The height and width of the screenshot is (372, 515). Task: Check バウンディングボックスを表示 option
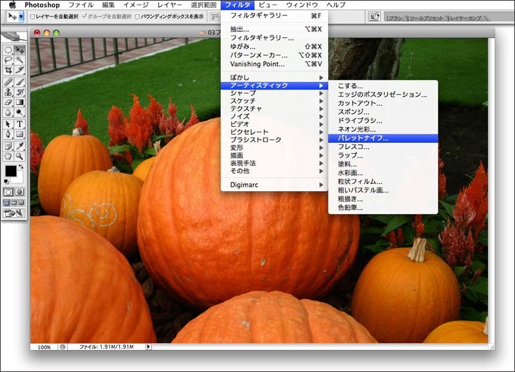[x=138, y=17]
